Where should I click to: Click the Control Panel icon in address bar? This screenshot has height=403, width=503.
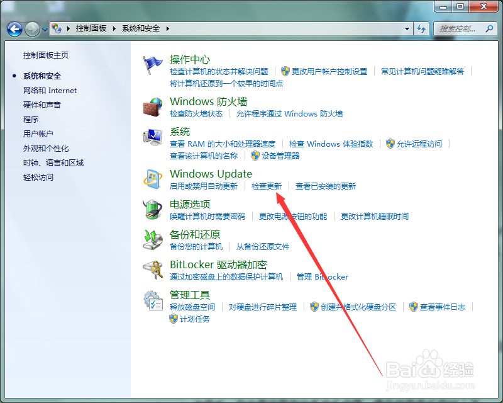[57, 28]
